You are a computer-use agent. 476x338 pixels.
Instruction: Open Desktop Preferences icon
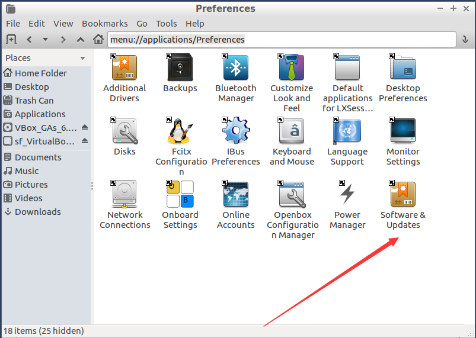click(403, 67)
